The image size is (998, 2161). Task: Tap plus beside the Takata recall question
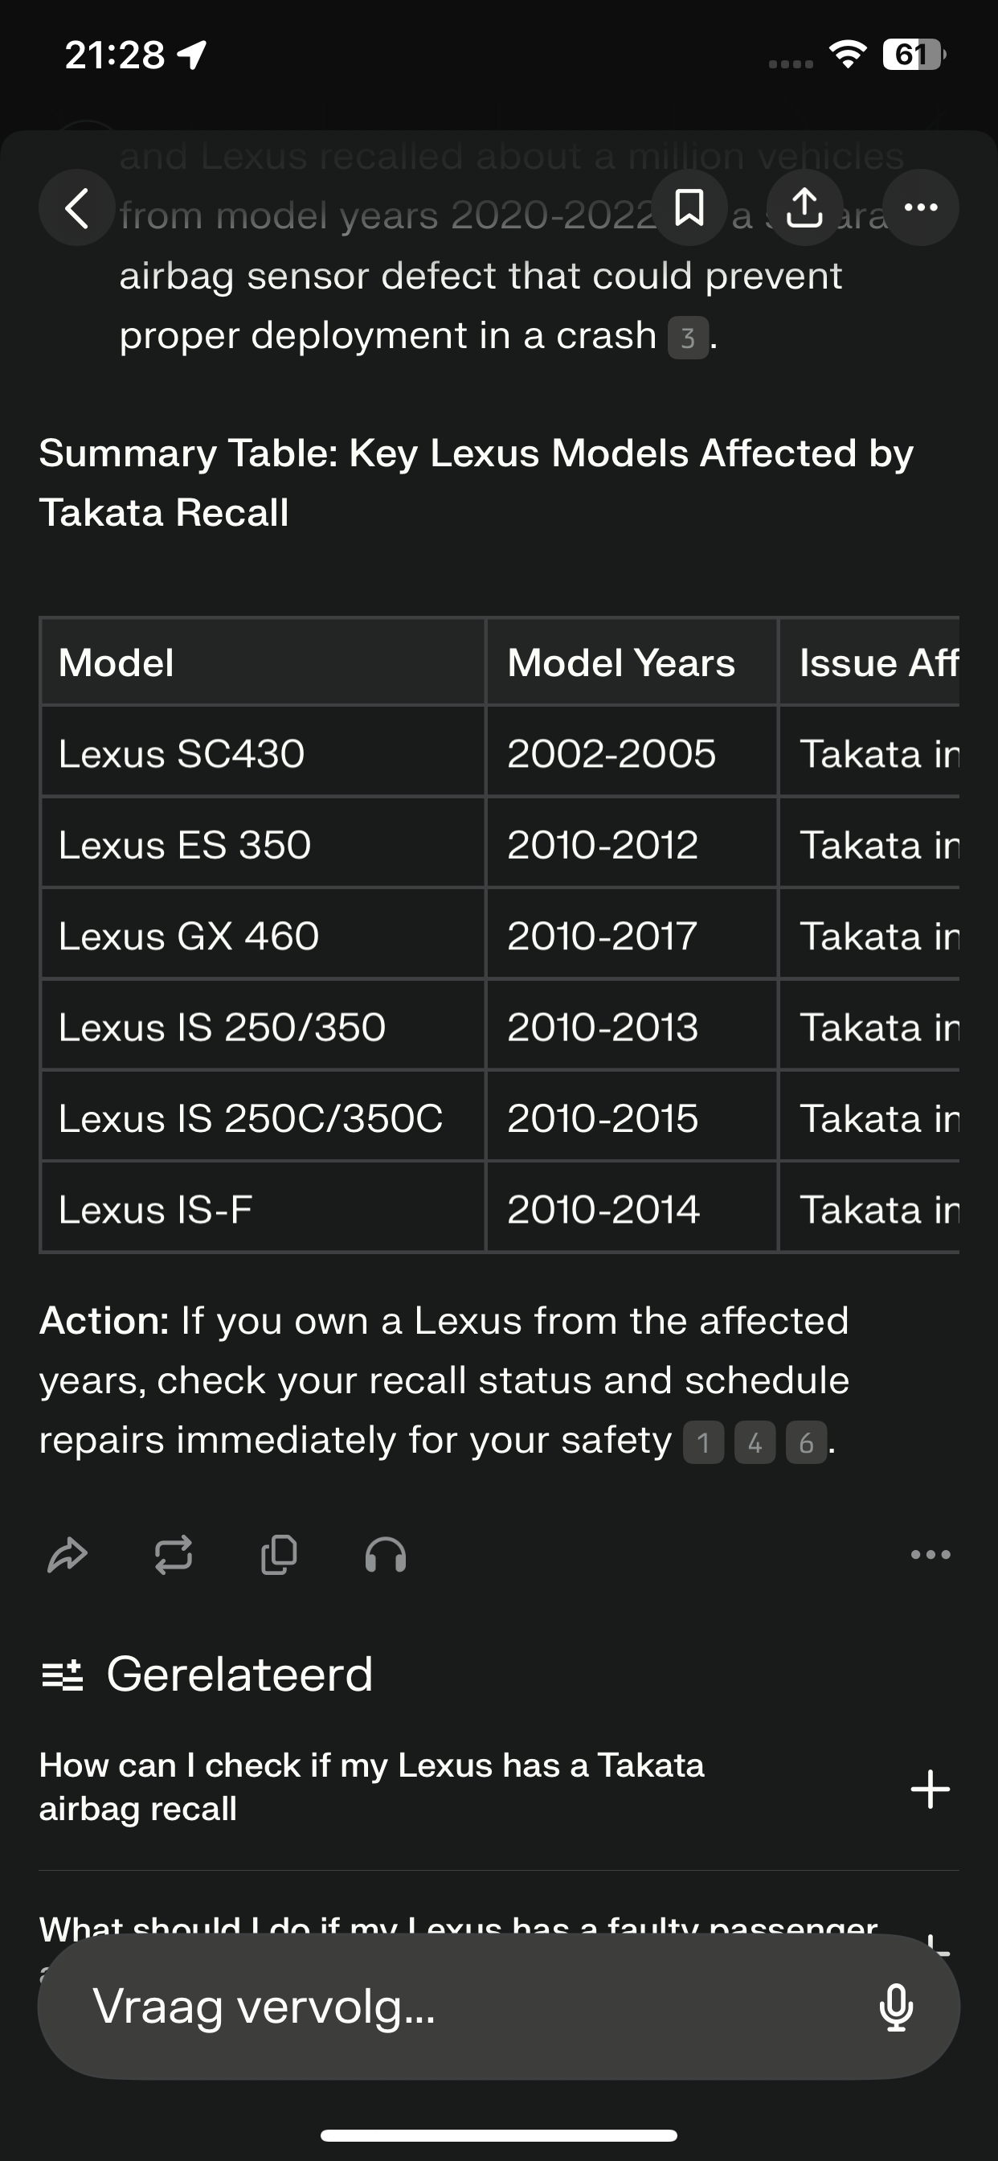[930, 1789]
